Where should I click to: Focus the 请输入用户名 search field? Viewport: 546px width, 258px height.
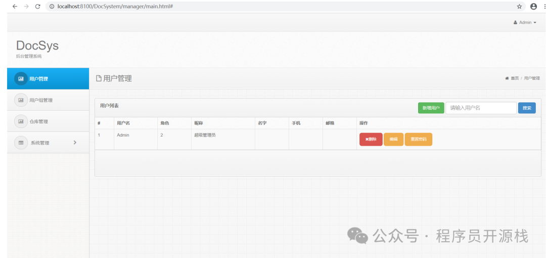(480, 108)
